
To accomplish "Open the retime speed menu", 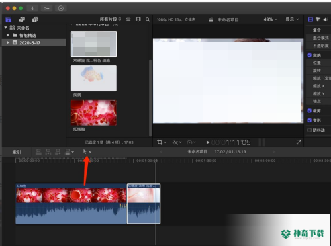I will point(191,142).
